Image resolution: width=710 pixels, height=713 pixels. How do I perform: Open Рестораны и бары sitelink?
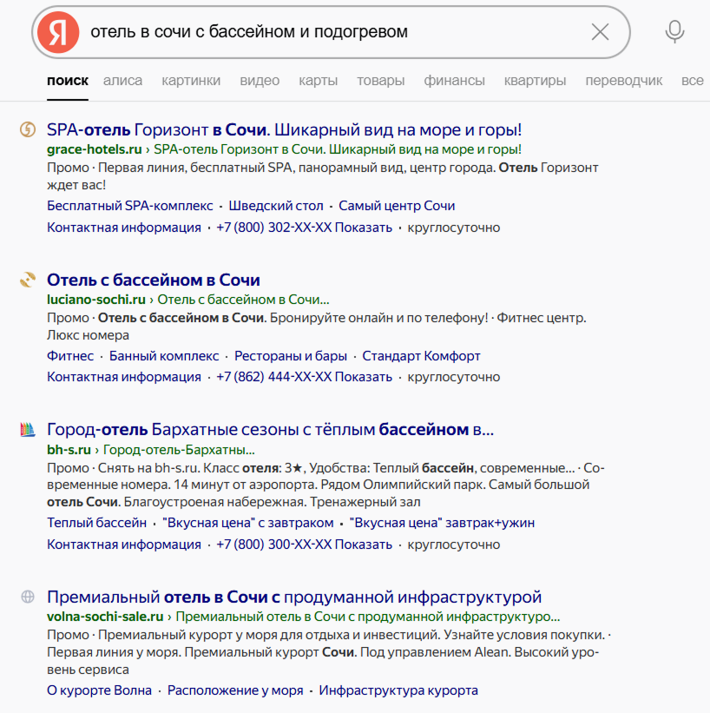291,355
